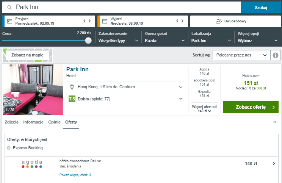Go to next departure day arrow

[x=182, y=21]
